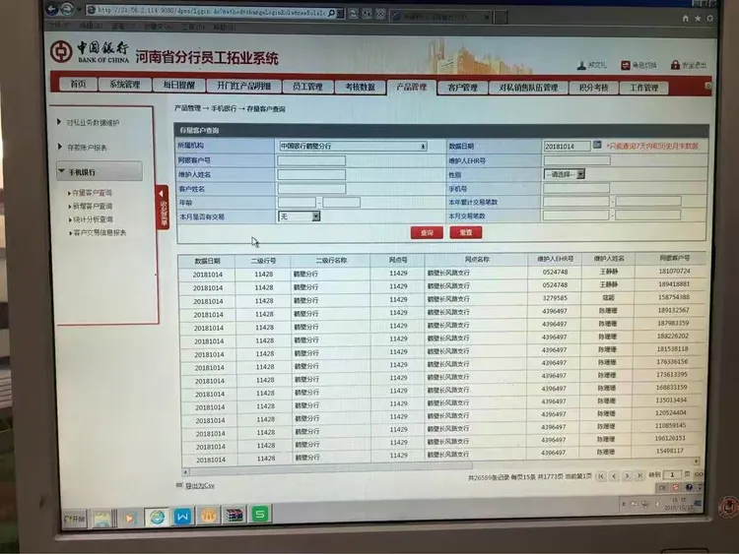Open 客户交易信息报表 in the sidebar
The width and height of the screenshot is (739, 554).
[x=98, y=232]
